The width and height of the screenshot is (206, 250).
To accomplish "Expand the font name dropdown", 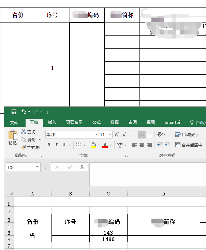I will pos(96,135).
